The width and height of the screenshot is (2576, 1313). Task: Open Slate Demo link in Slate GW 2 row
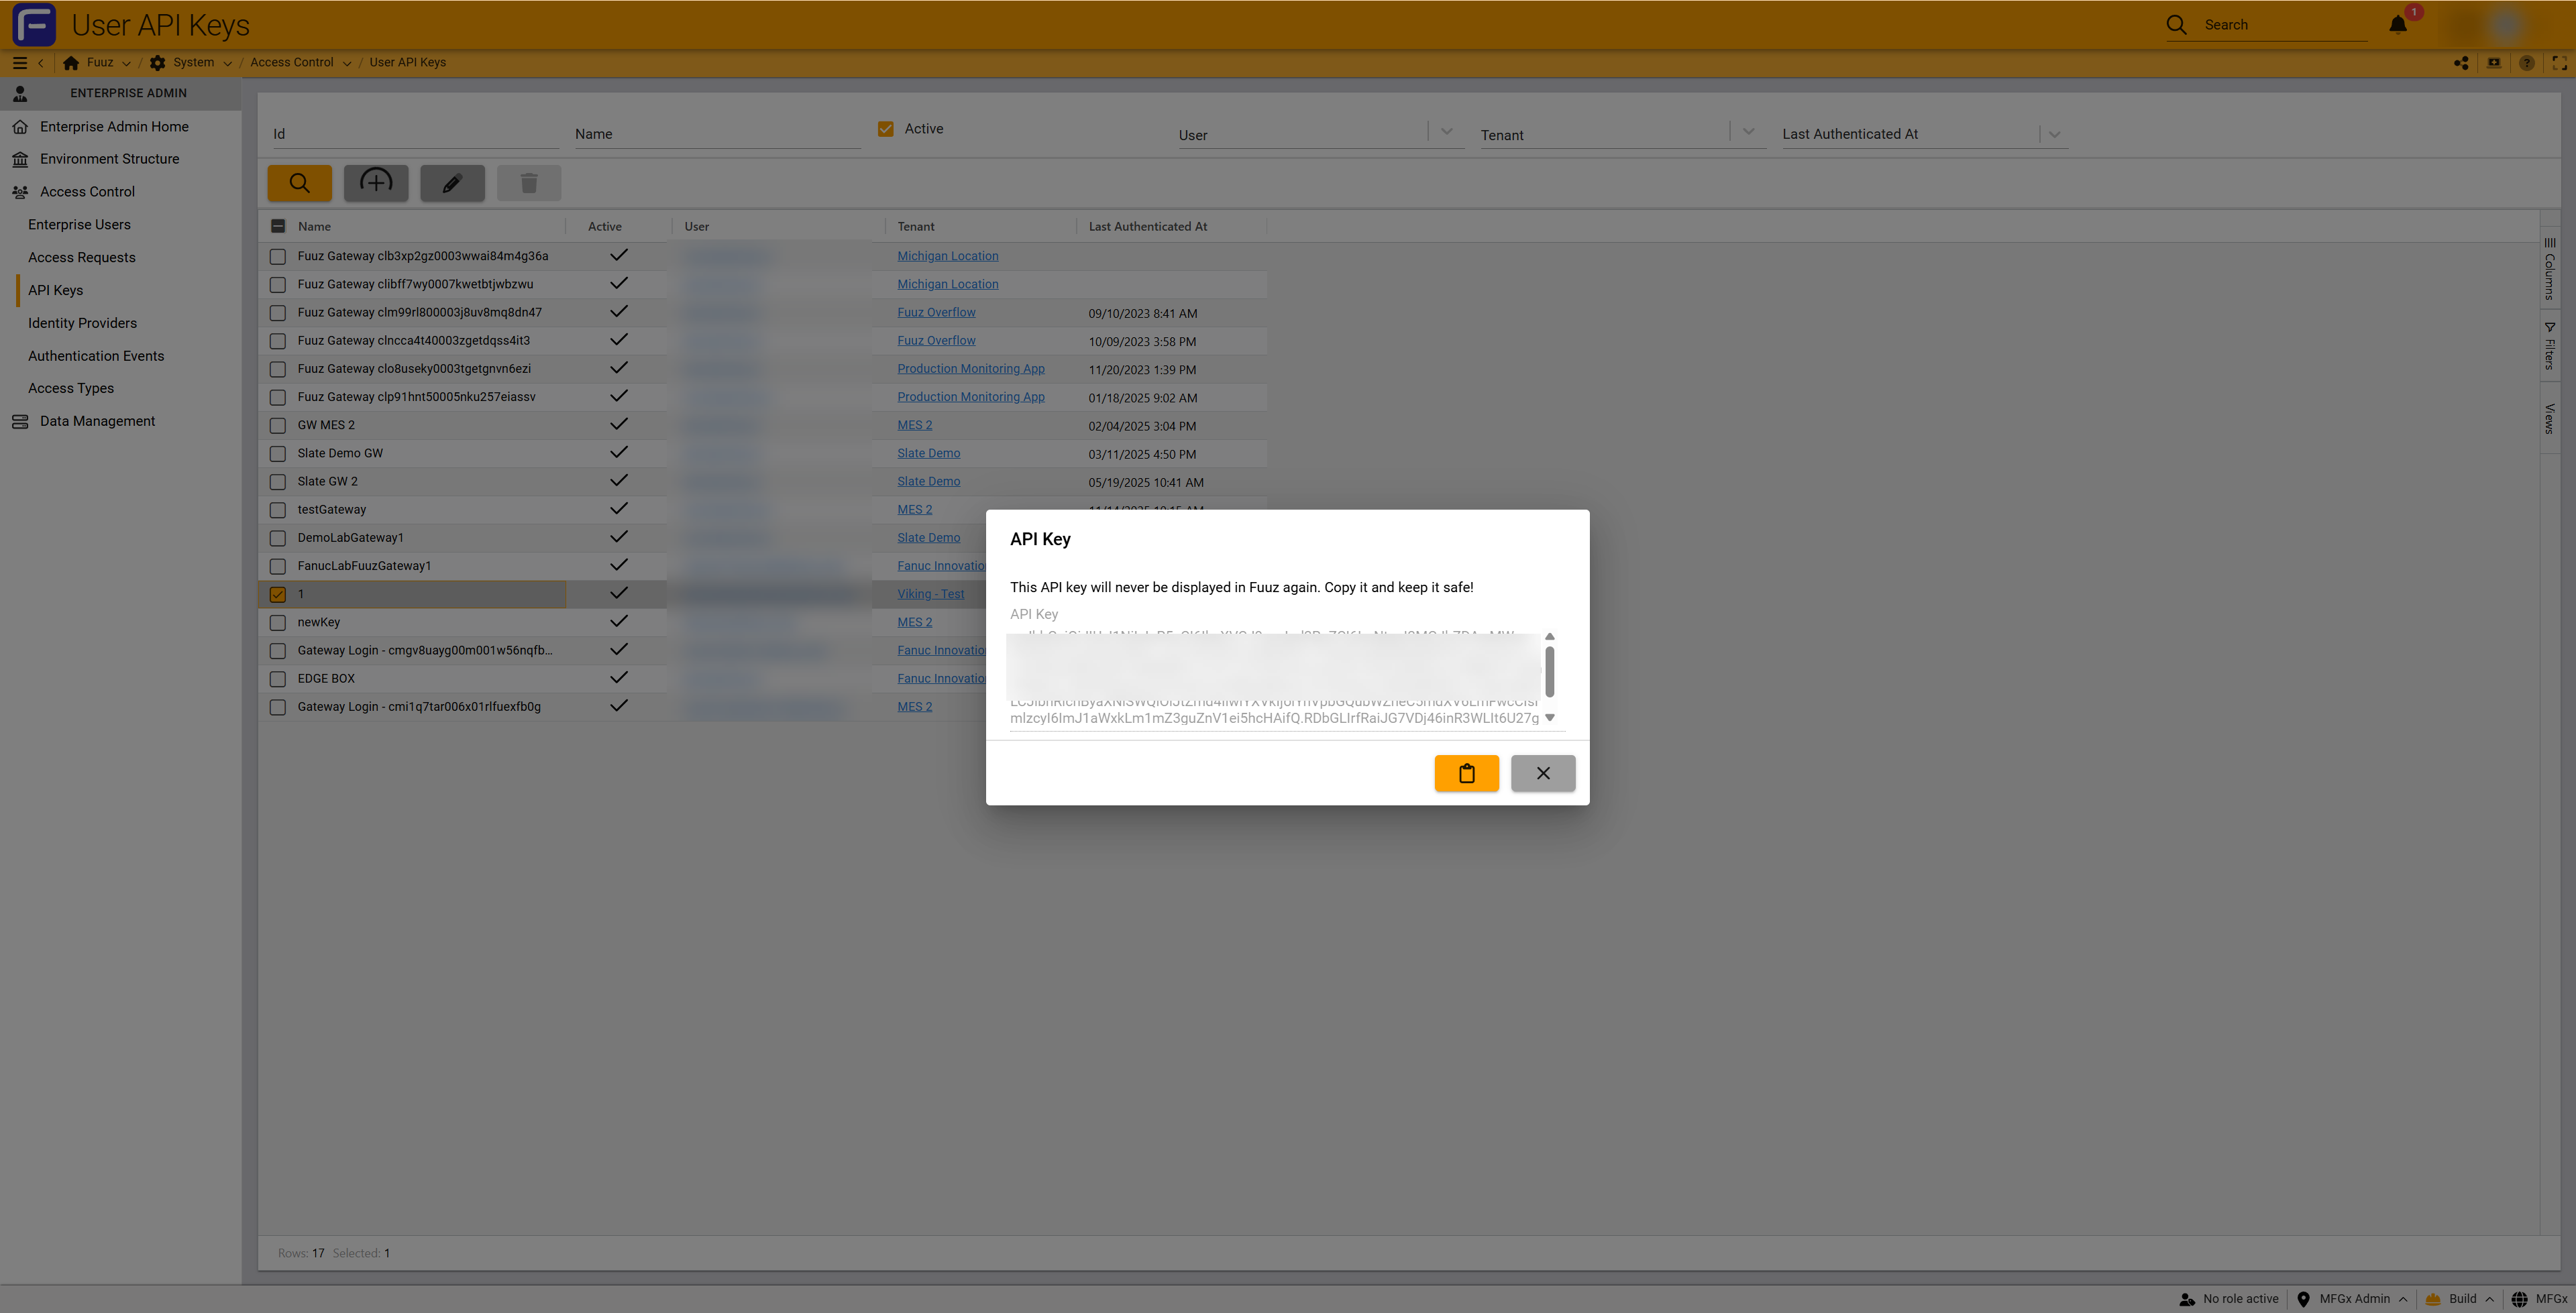pyautogui.click(x=928, y=481)
